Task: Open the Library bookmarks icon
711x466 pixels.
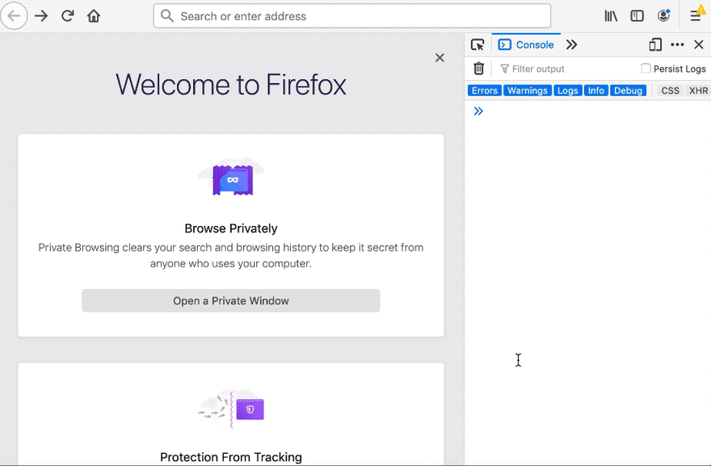Action: point(611,16)
